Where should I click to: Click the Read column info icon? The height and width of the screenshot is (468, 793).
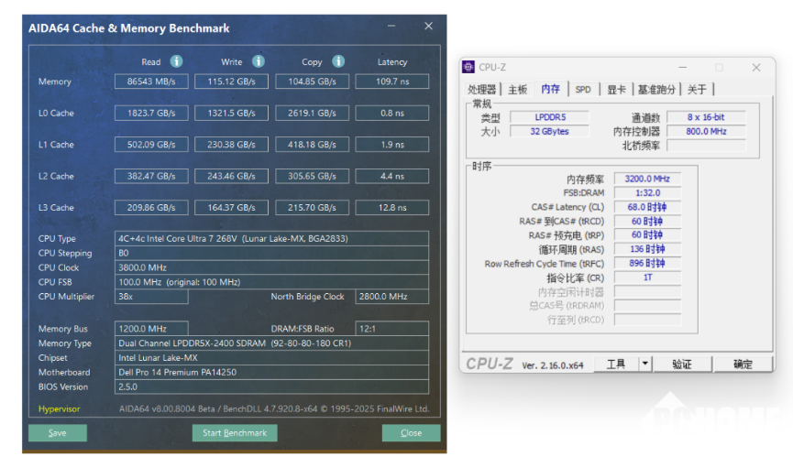point(176,61)
